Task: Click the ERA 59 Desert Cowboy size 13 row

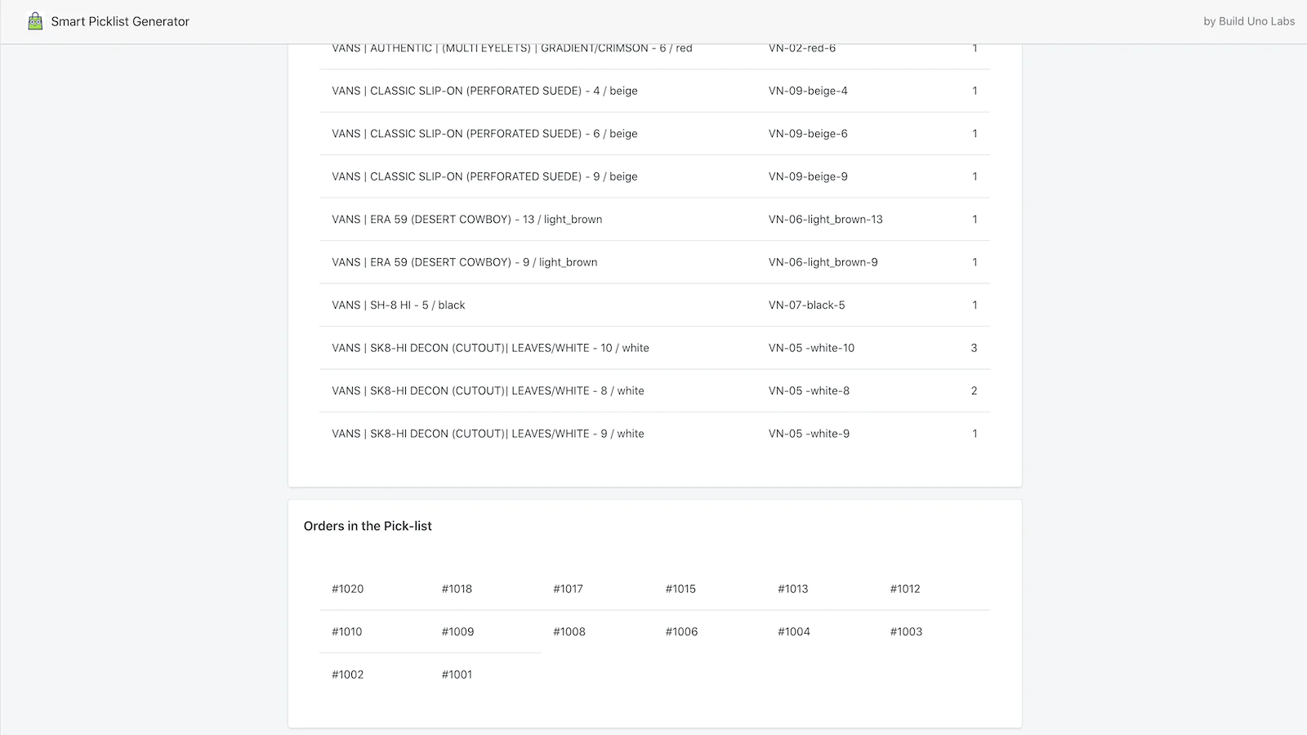Action: point(467,220)
